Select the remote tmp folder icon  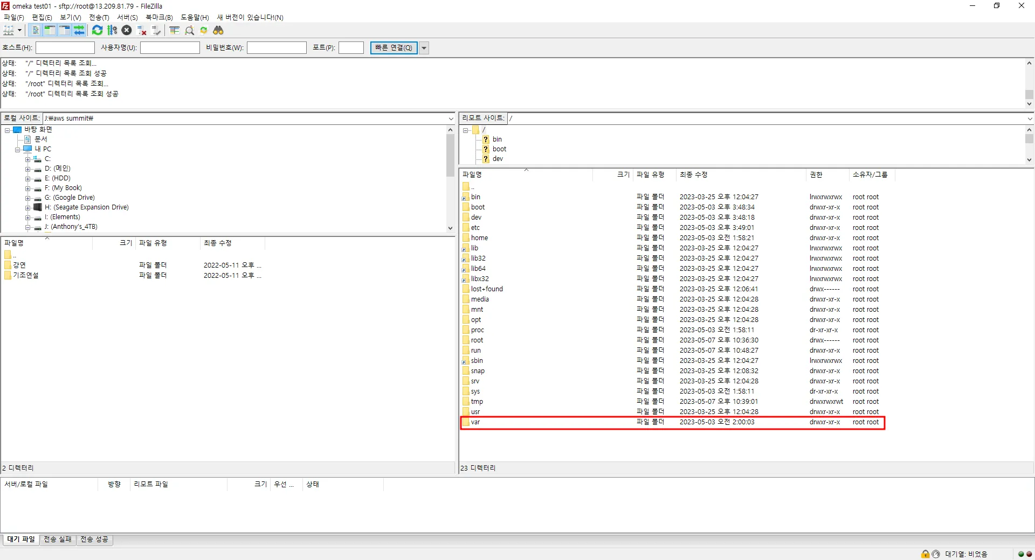[x=466, y=402]
